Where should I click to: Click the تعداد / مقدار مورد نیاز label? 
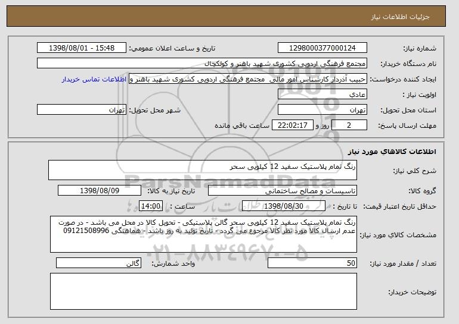point(403,263)
